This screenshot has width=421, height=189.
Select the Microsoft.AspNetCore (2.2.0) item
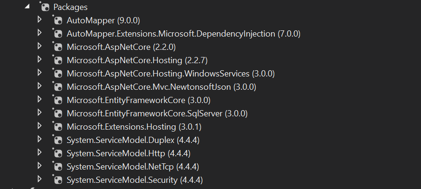pos(121,47)
